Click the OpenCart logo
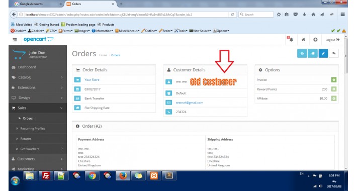357x191 pixels. point(39,39)
